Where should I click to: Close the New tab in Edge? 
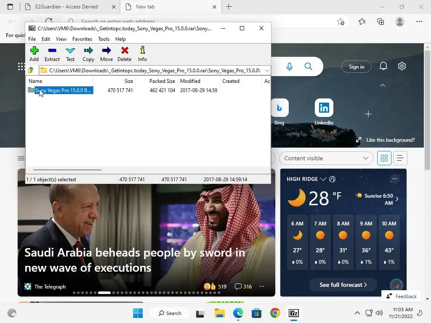click(x=214, y=7)
